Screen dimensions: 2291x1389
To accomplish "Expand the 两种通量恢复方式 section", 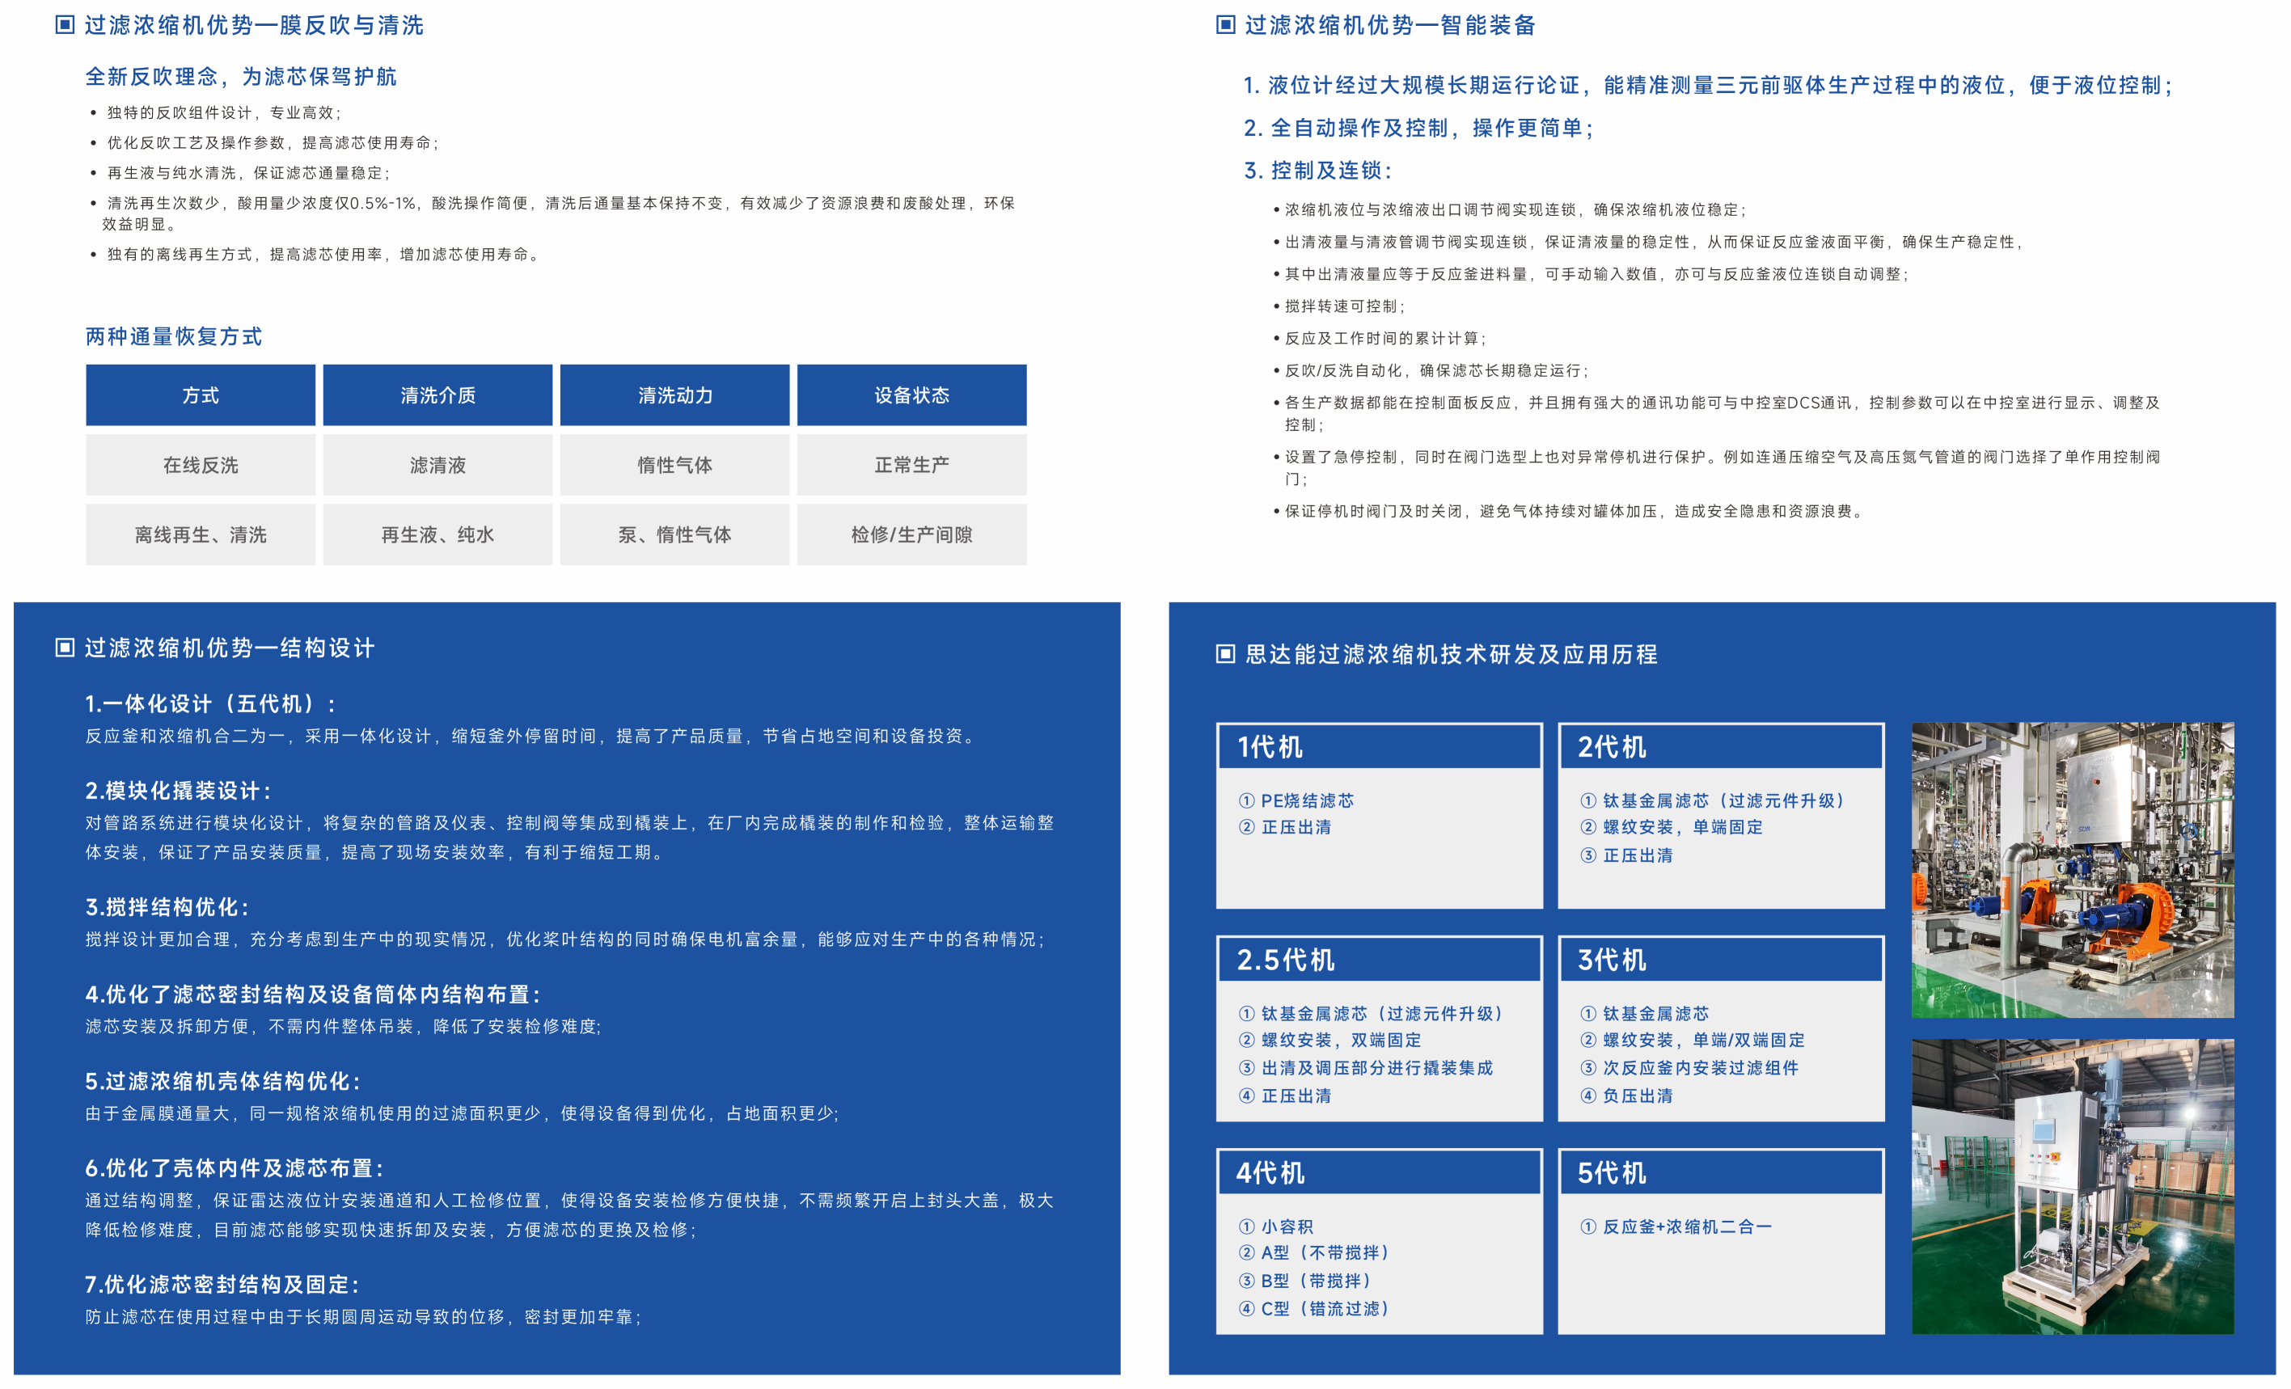I will [x=173, y=337].
